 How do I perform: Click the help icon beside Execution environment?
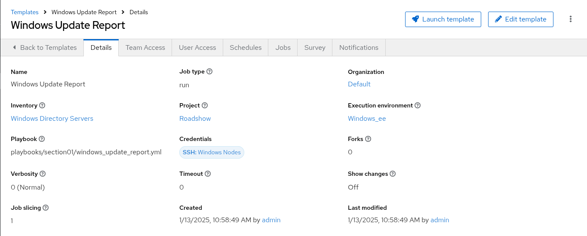(418, 105)
